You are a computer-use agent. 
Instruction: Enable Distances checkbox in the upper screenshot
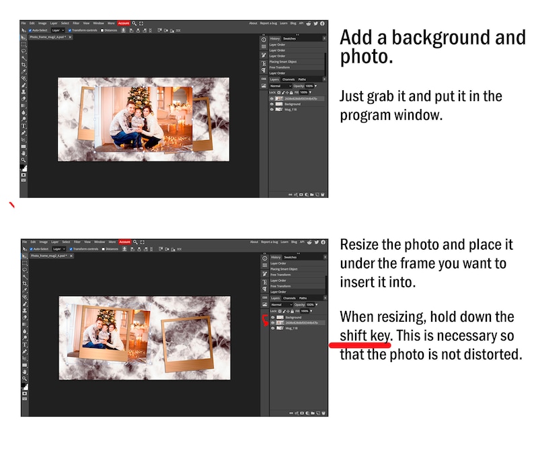coord(102,30)
